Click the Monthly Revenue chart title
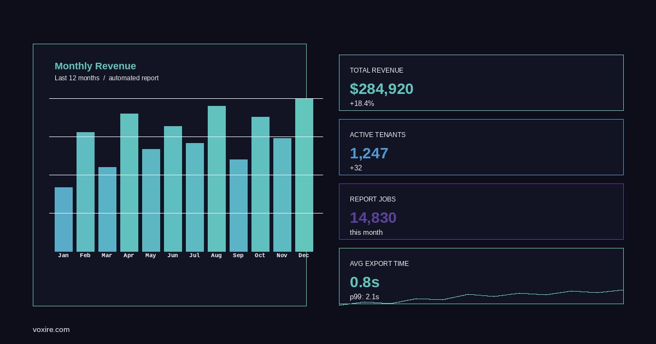656x344 pixels. (x=95, y=66)
